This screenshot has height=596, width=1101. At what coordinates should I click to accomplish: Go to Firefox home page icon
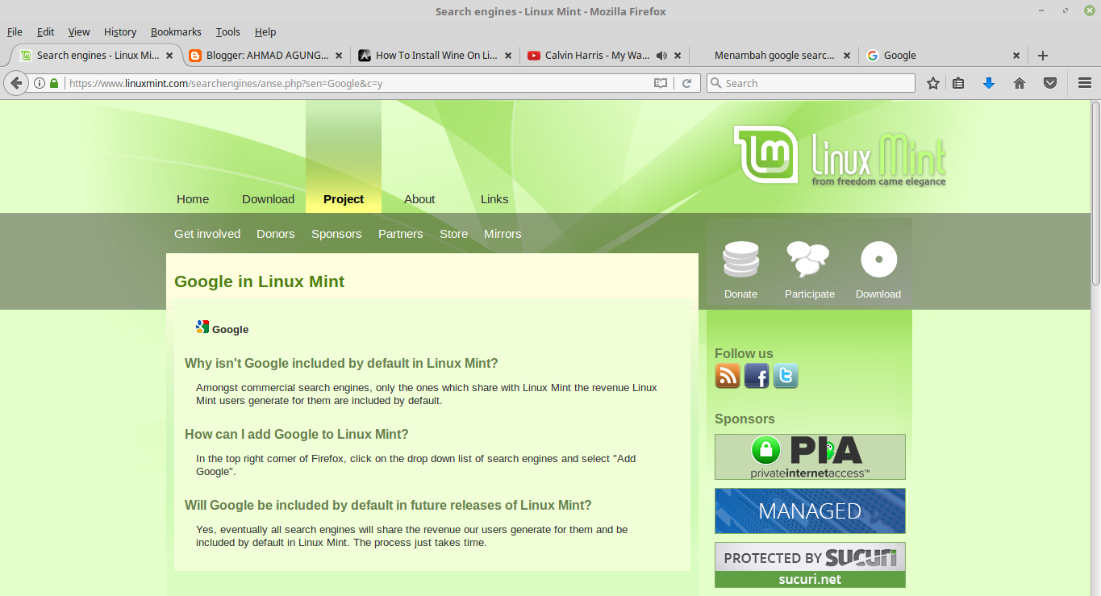pyautogui.click(x=1020, y=83)
